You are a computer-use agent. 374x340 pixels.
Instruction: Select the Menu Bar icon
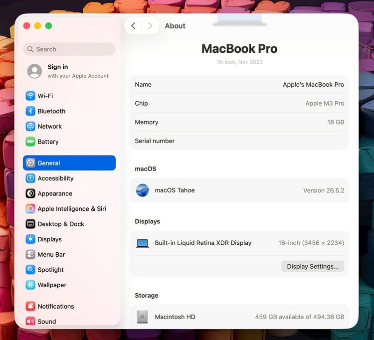click(30, 254)
